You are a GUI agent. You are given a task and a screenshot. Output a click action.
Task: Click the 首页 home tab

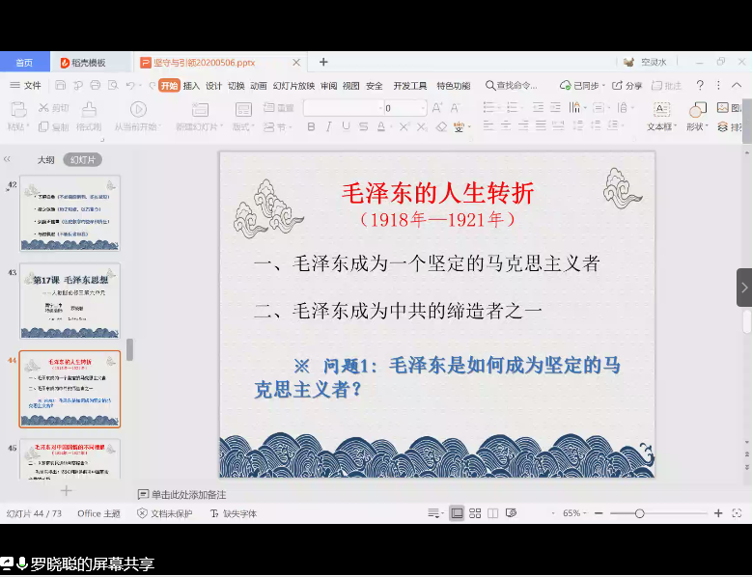click(x=24, y=63)
